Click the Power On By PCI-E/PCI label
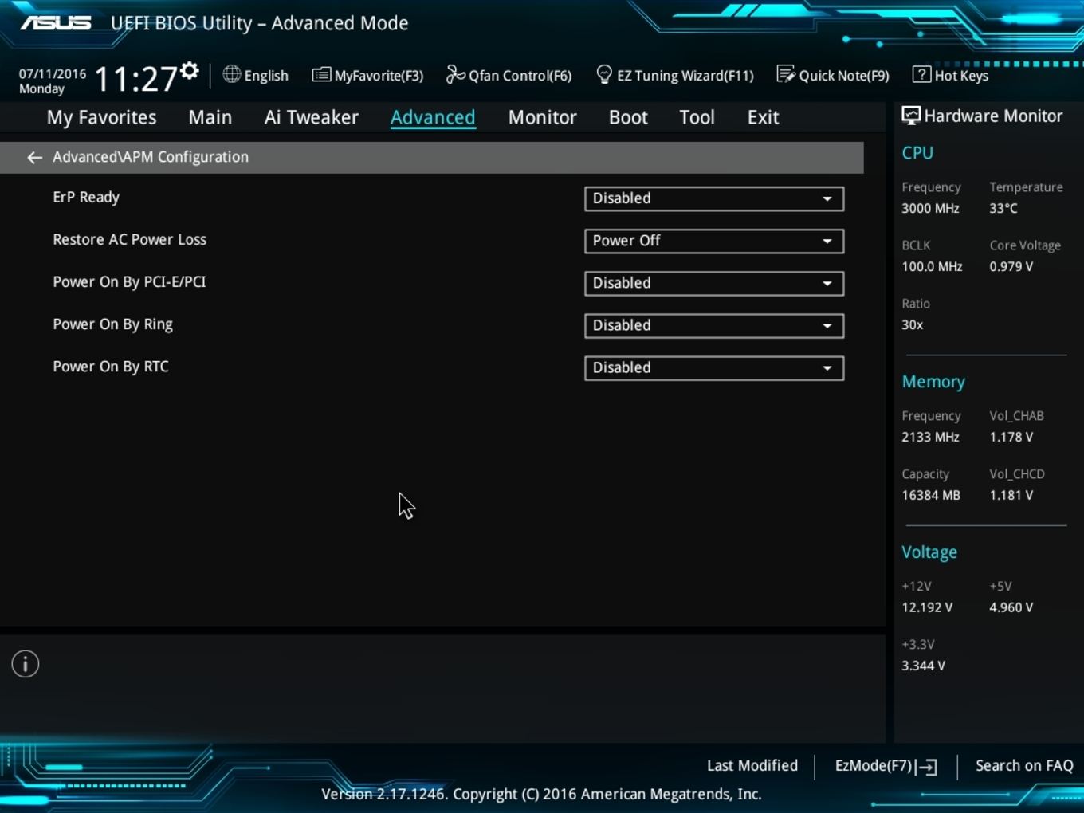The image size is (1084, 813). point(129,281)
